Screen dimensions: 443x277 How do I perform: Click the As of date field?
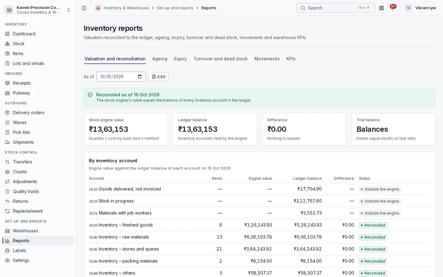pyautogui.click(x=121, y=77)
